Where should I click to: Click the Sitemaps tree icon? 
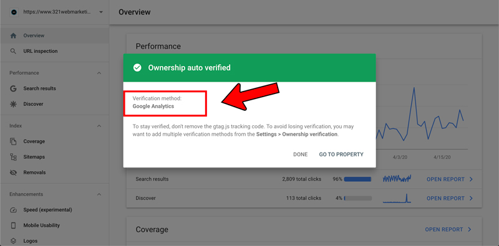tap(13, 157)
